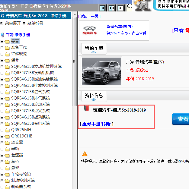
Task: Select the Q-奇瑞汽车-瑞虎5x-2018-维修手册 header
Action: coord(36,16)
